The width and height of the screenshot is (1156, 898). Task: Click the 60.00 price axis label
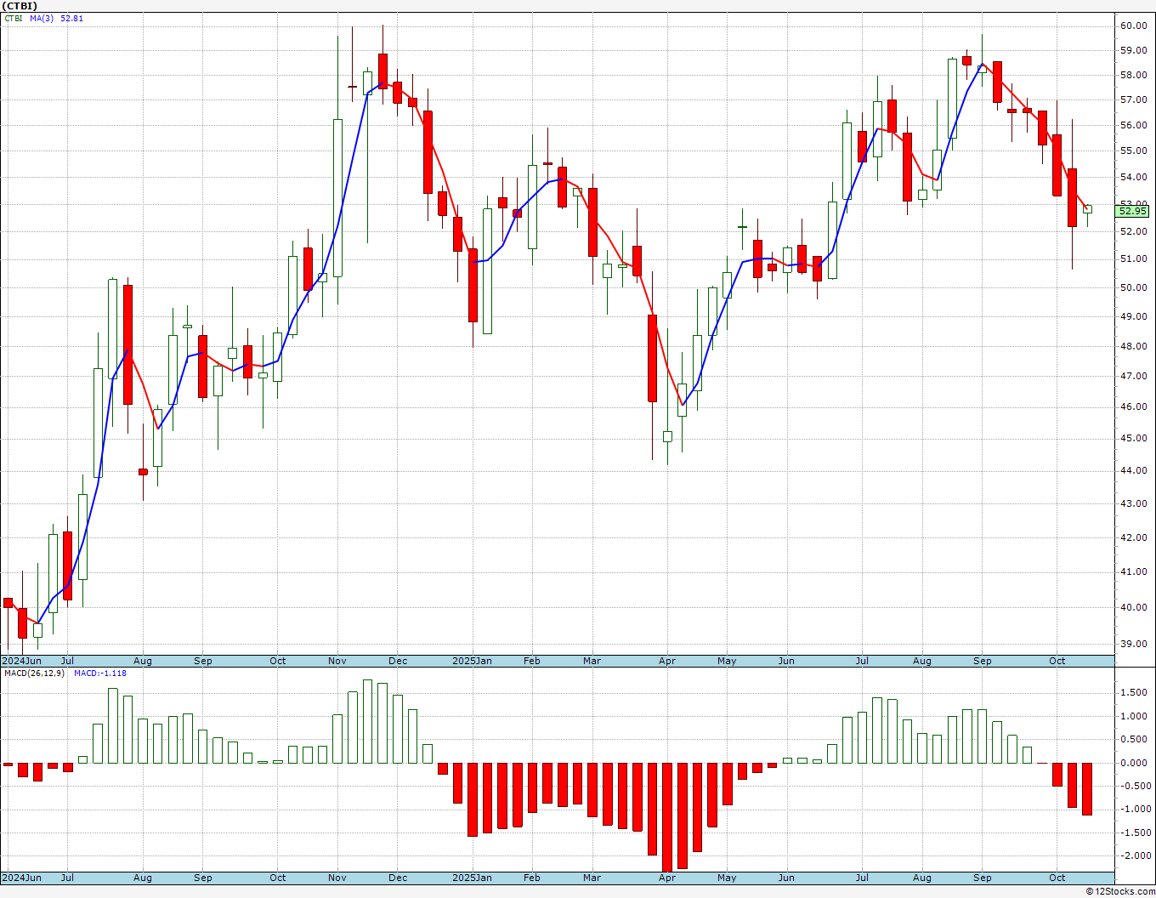[x=1134, y=26]
